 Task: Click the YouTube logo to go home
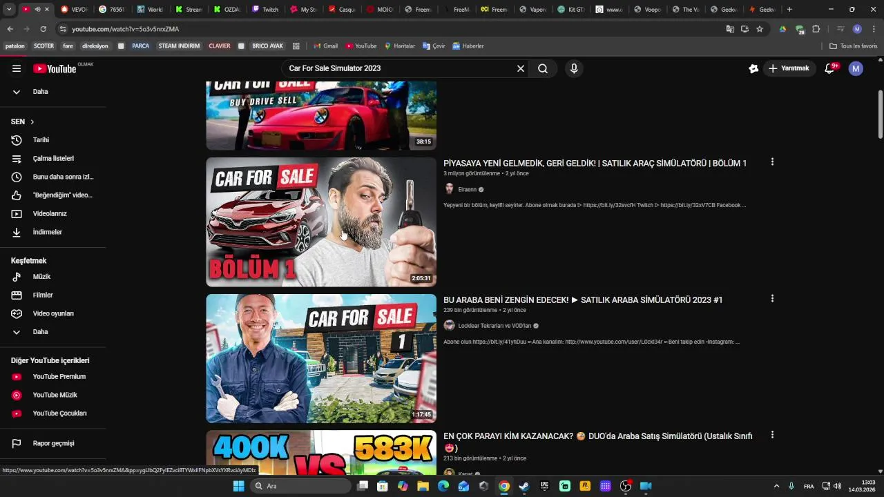click(x=55, y=68)
